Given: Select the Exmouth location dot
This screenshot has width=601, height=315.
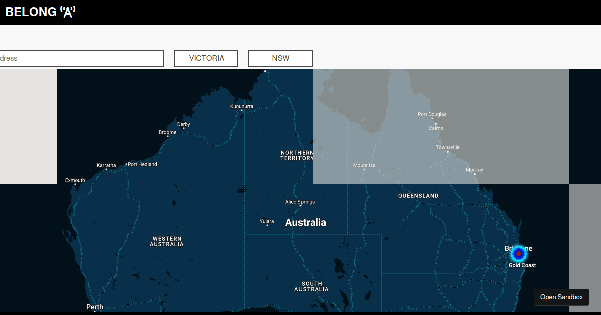Looking at the screenshot, I should pos(75,185).
